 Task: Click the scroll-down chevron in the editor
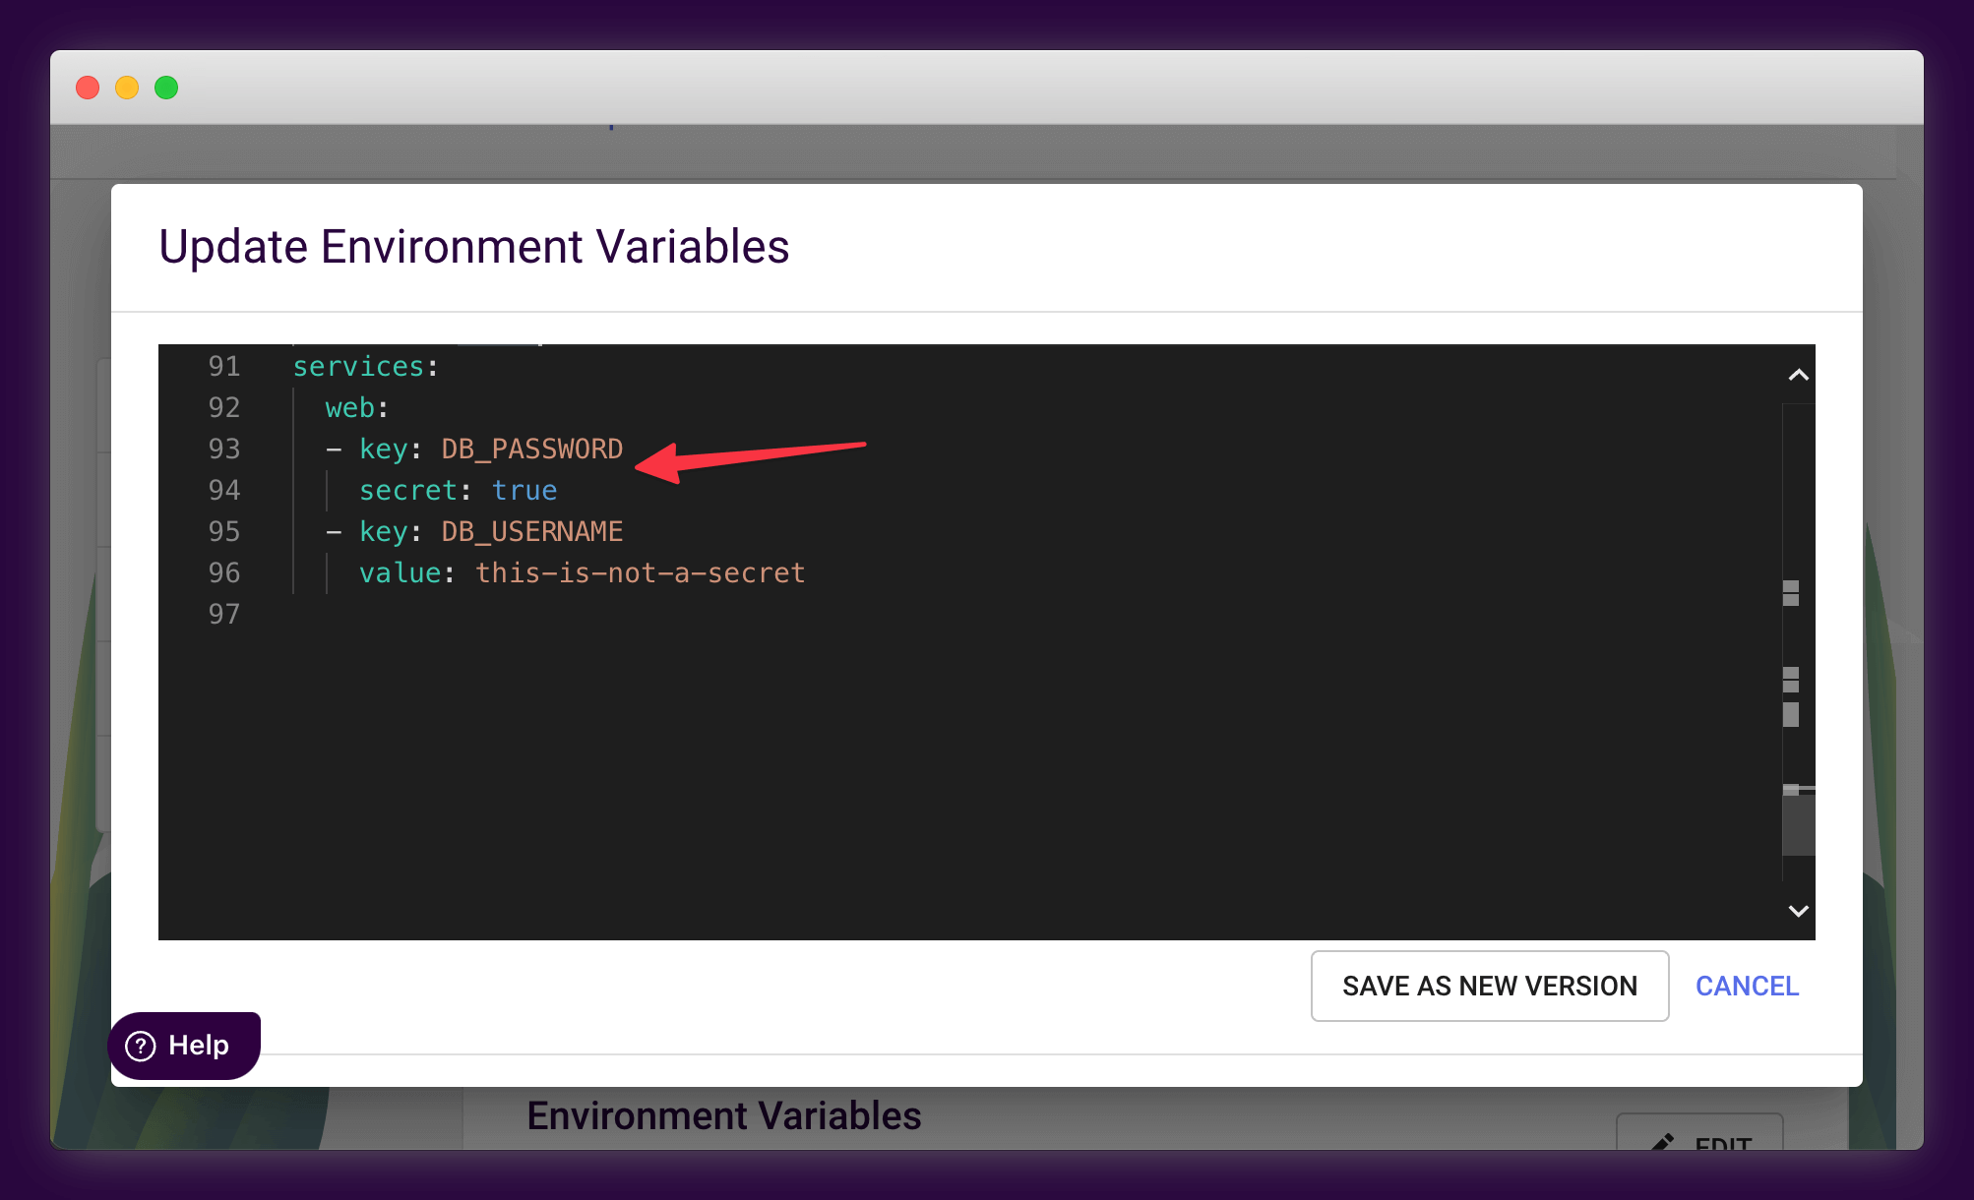pyautogui.click(x=1798, y=911)
